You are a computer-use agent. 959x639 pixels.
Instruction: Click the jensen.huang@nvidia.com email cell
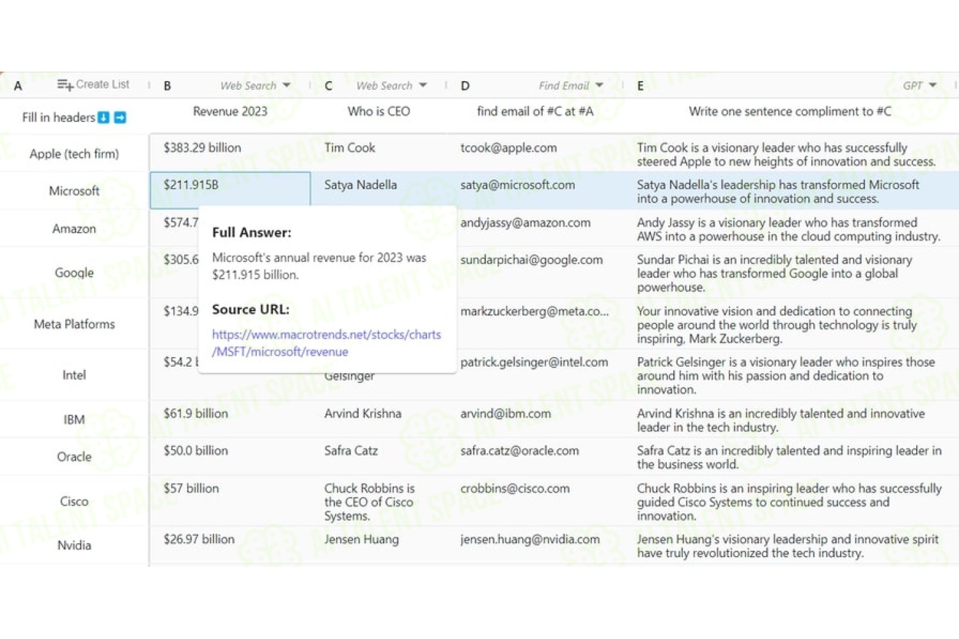point(535,546)
